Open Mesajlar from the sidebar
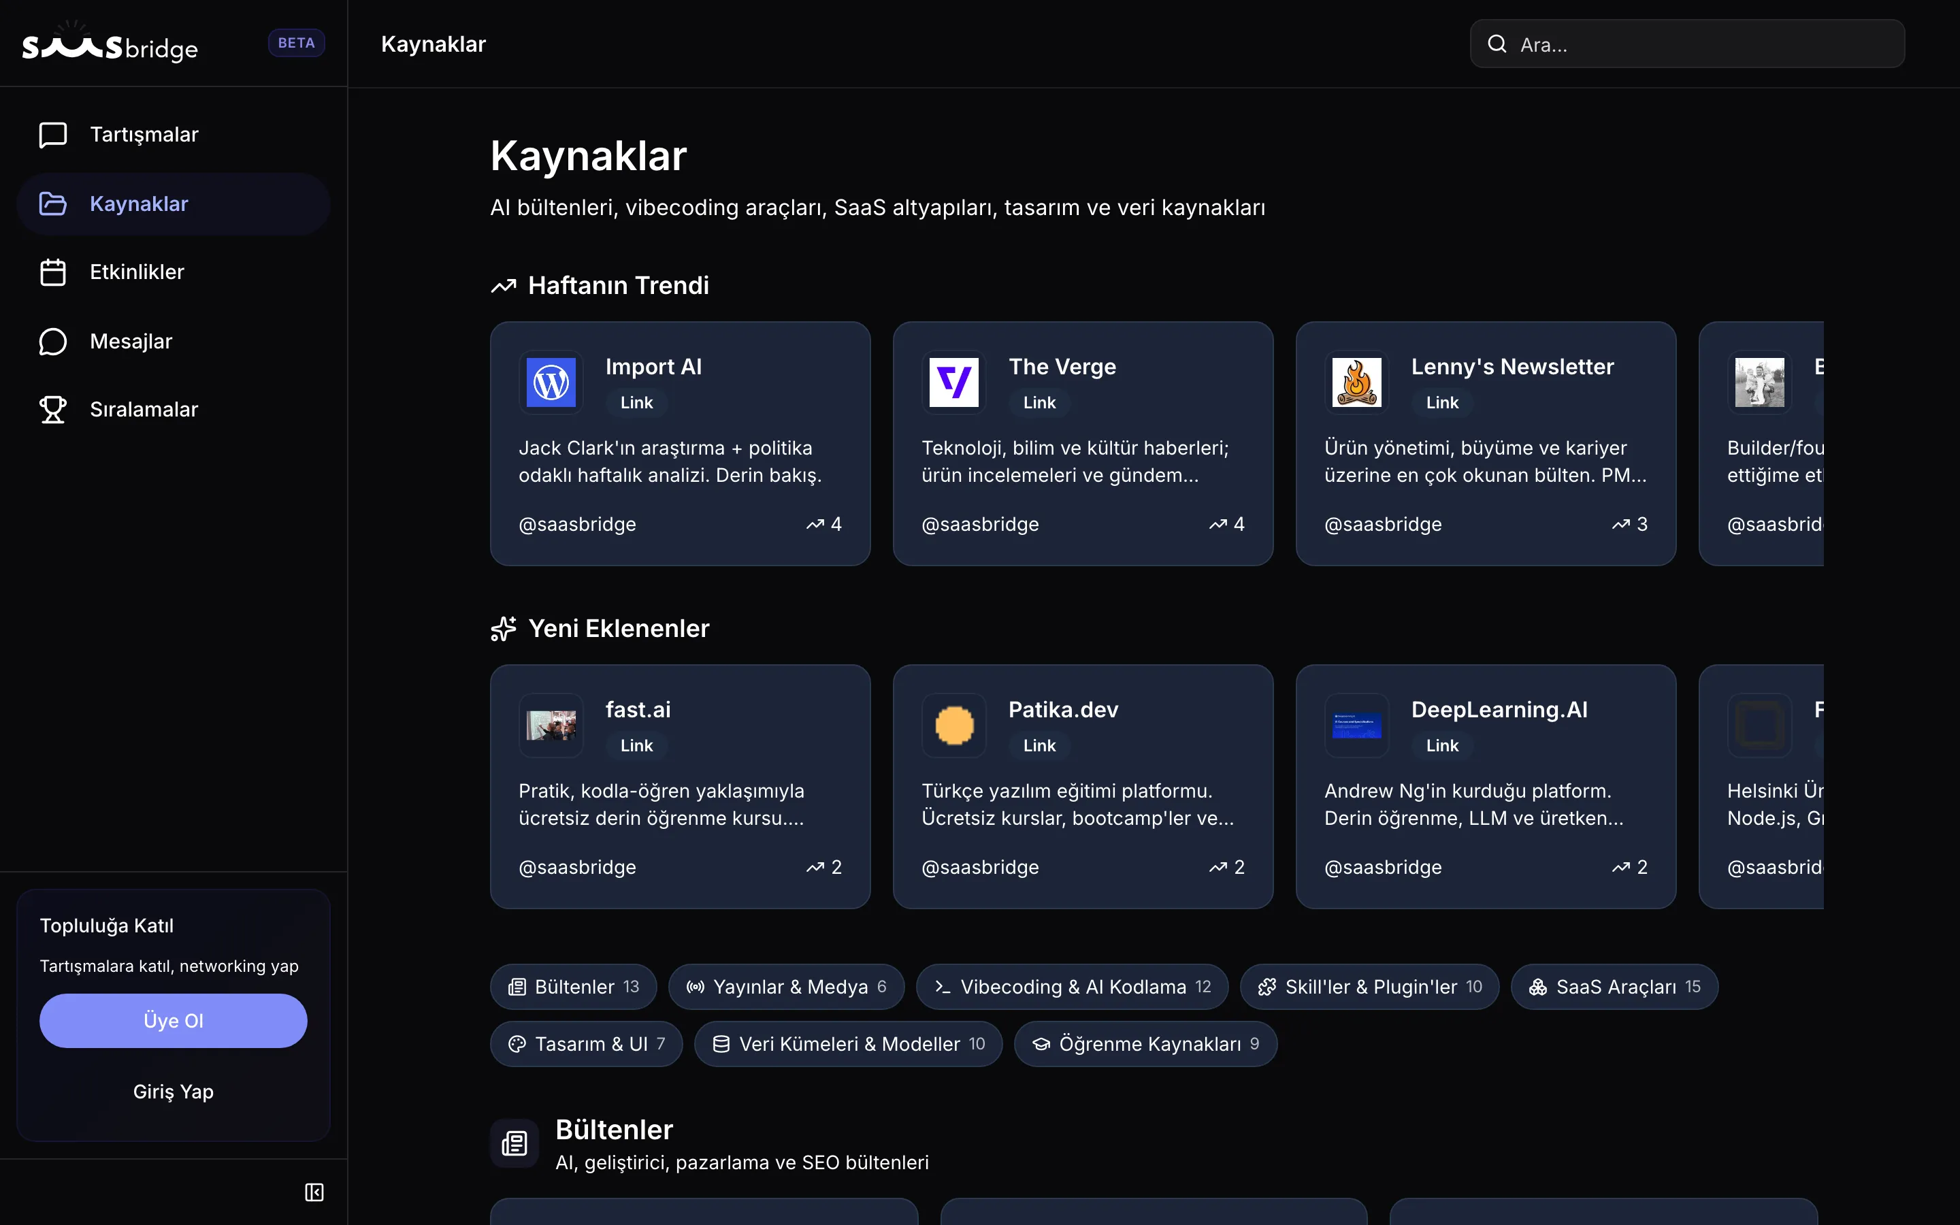The height and width of the screenshot is (1225, 1960). (x=174, y=341)
